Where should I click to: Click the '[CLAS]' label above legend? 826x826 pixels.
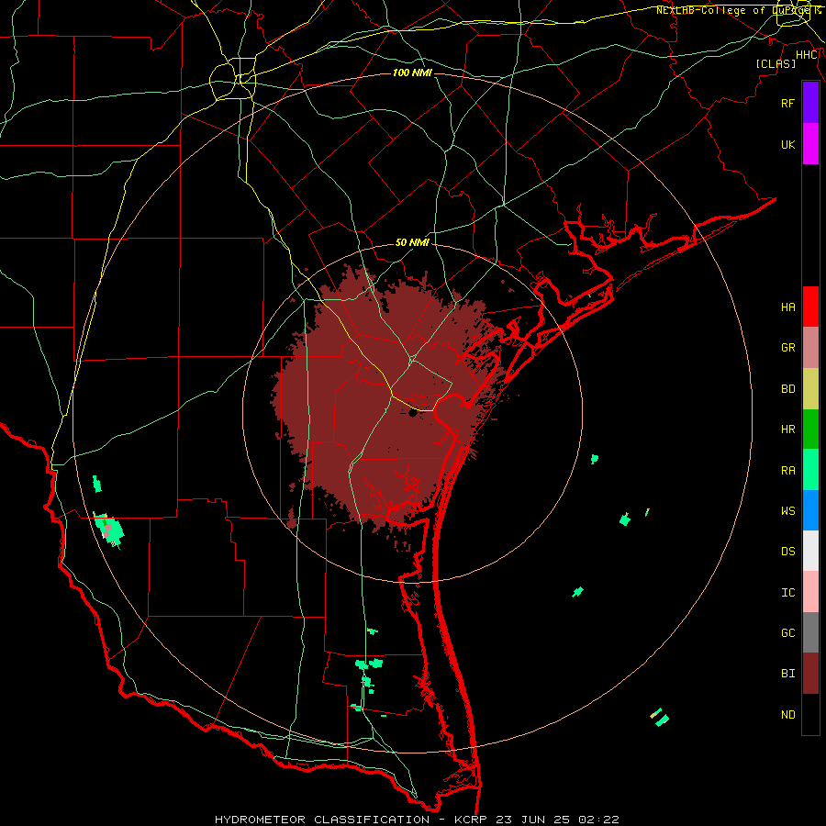click(776, 63)
